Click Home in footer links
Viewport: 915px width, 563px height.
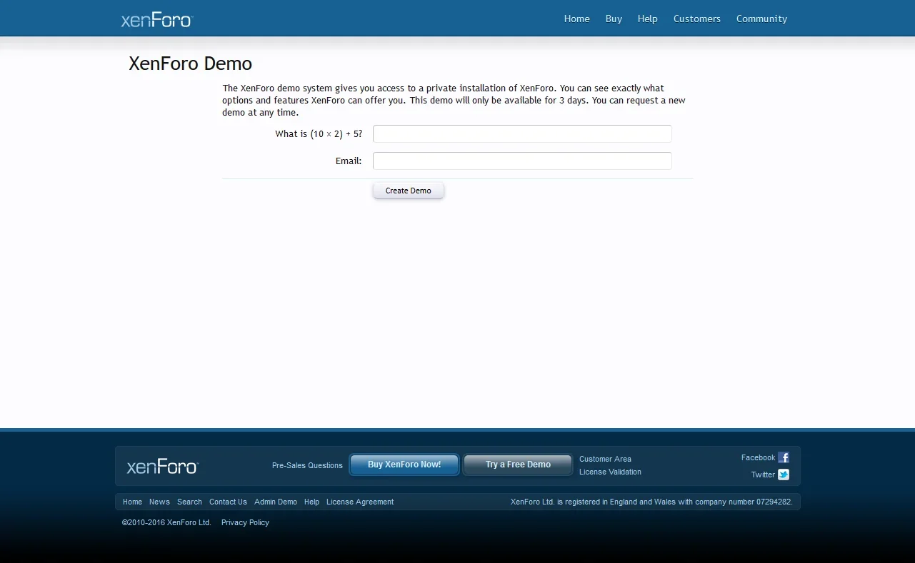coord(132,502)
